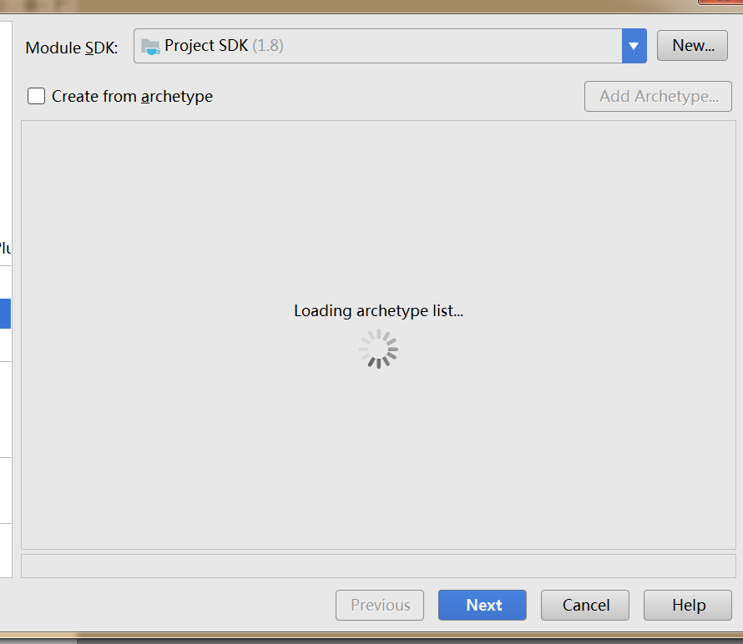Click the Loading archetype list text

tap(379, 310)
